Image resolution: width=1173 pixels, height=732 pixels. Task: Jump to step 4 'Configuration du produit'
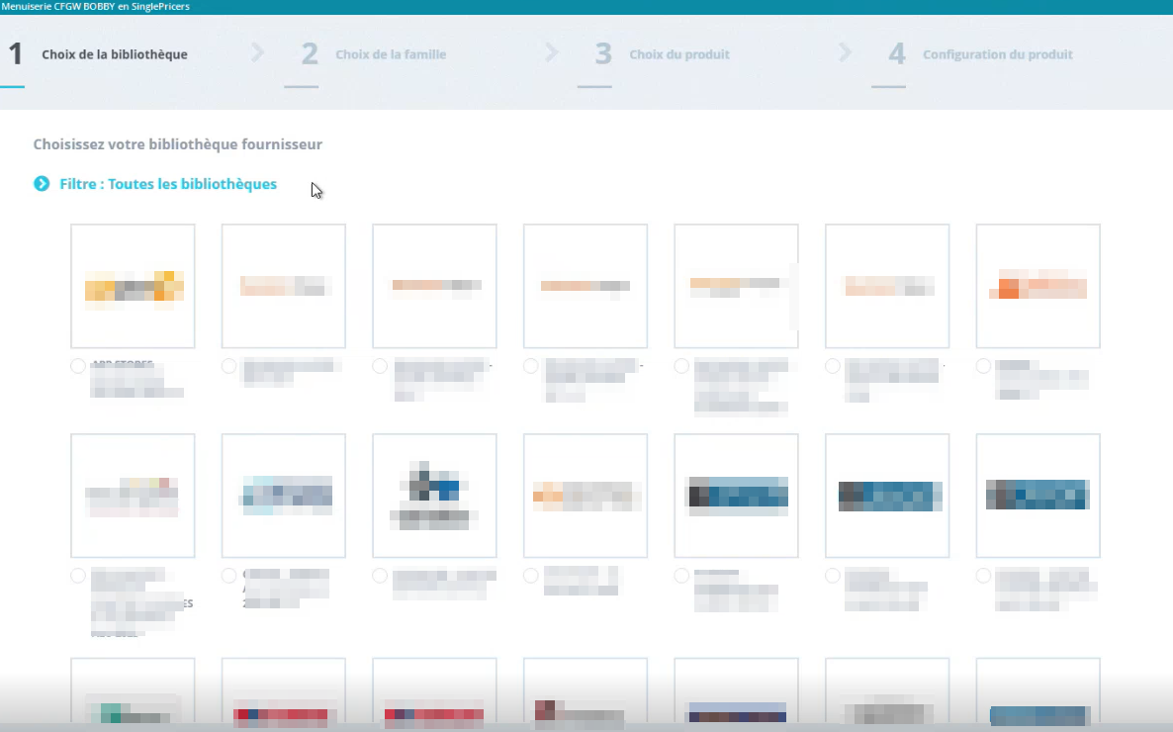(997, 54)
